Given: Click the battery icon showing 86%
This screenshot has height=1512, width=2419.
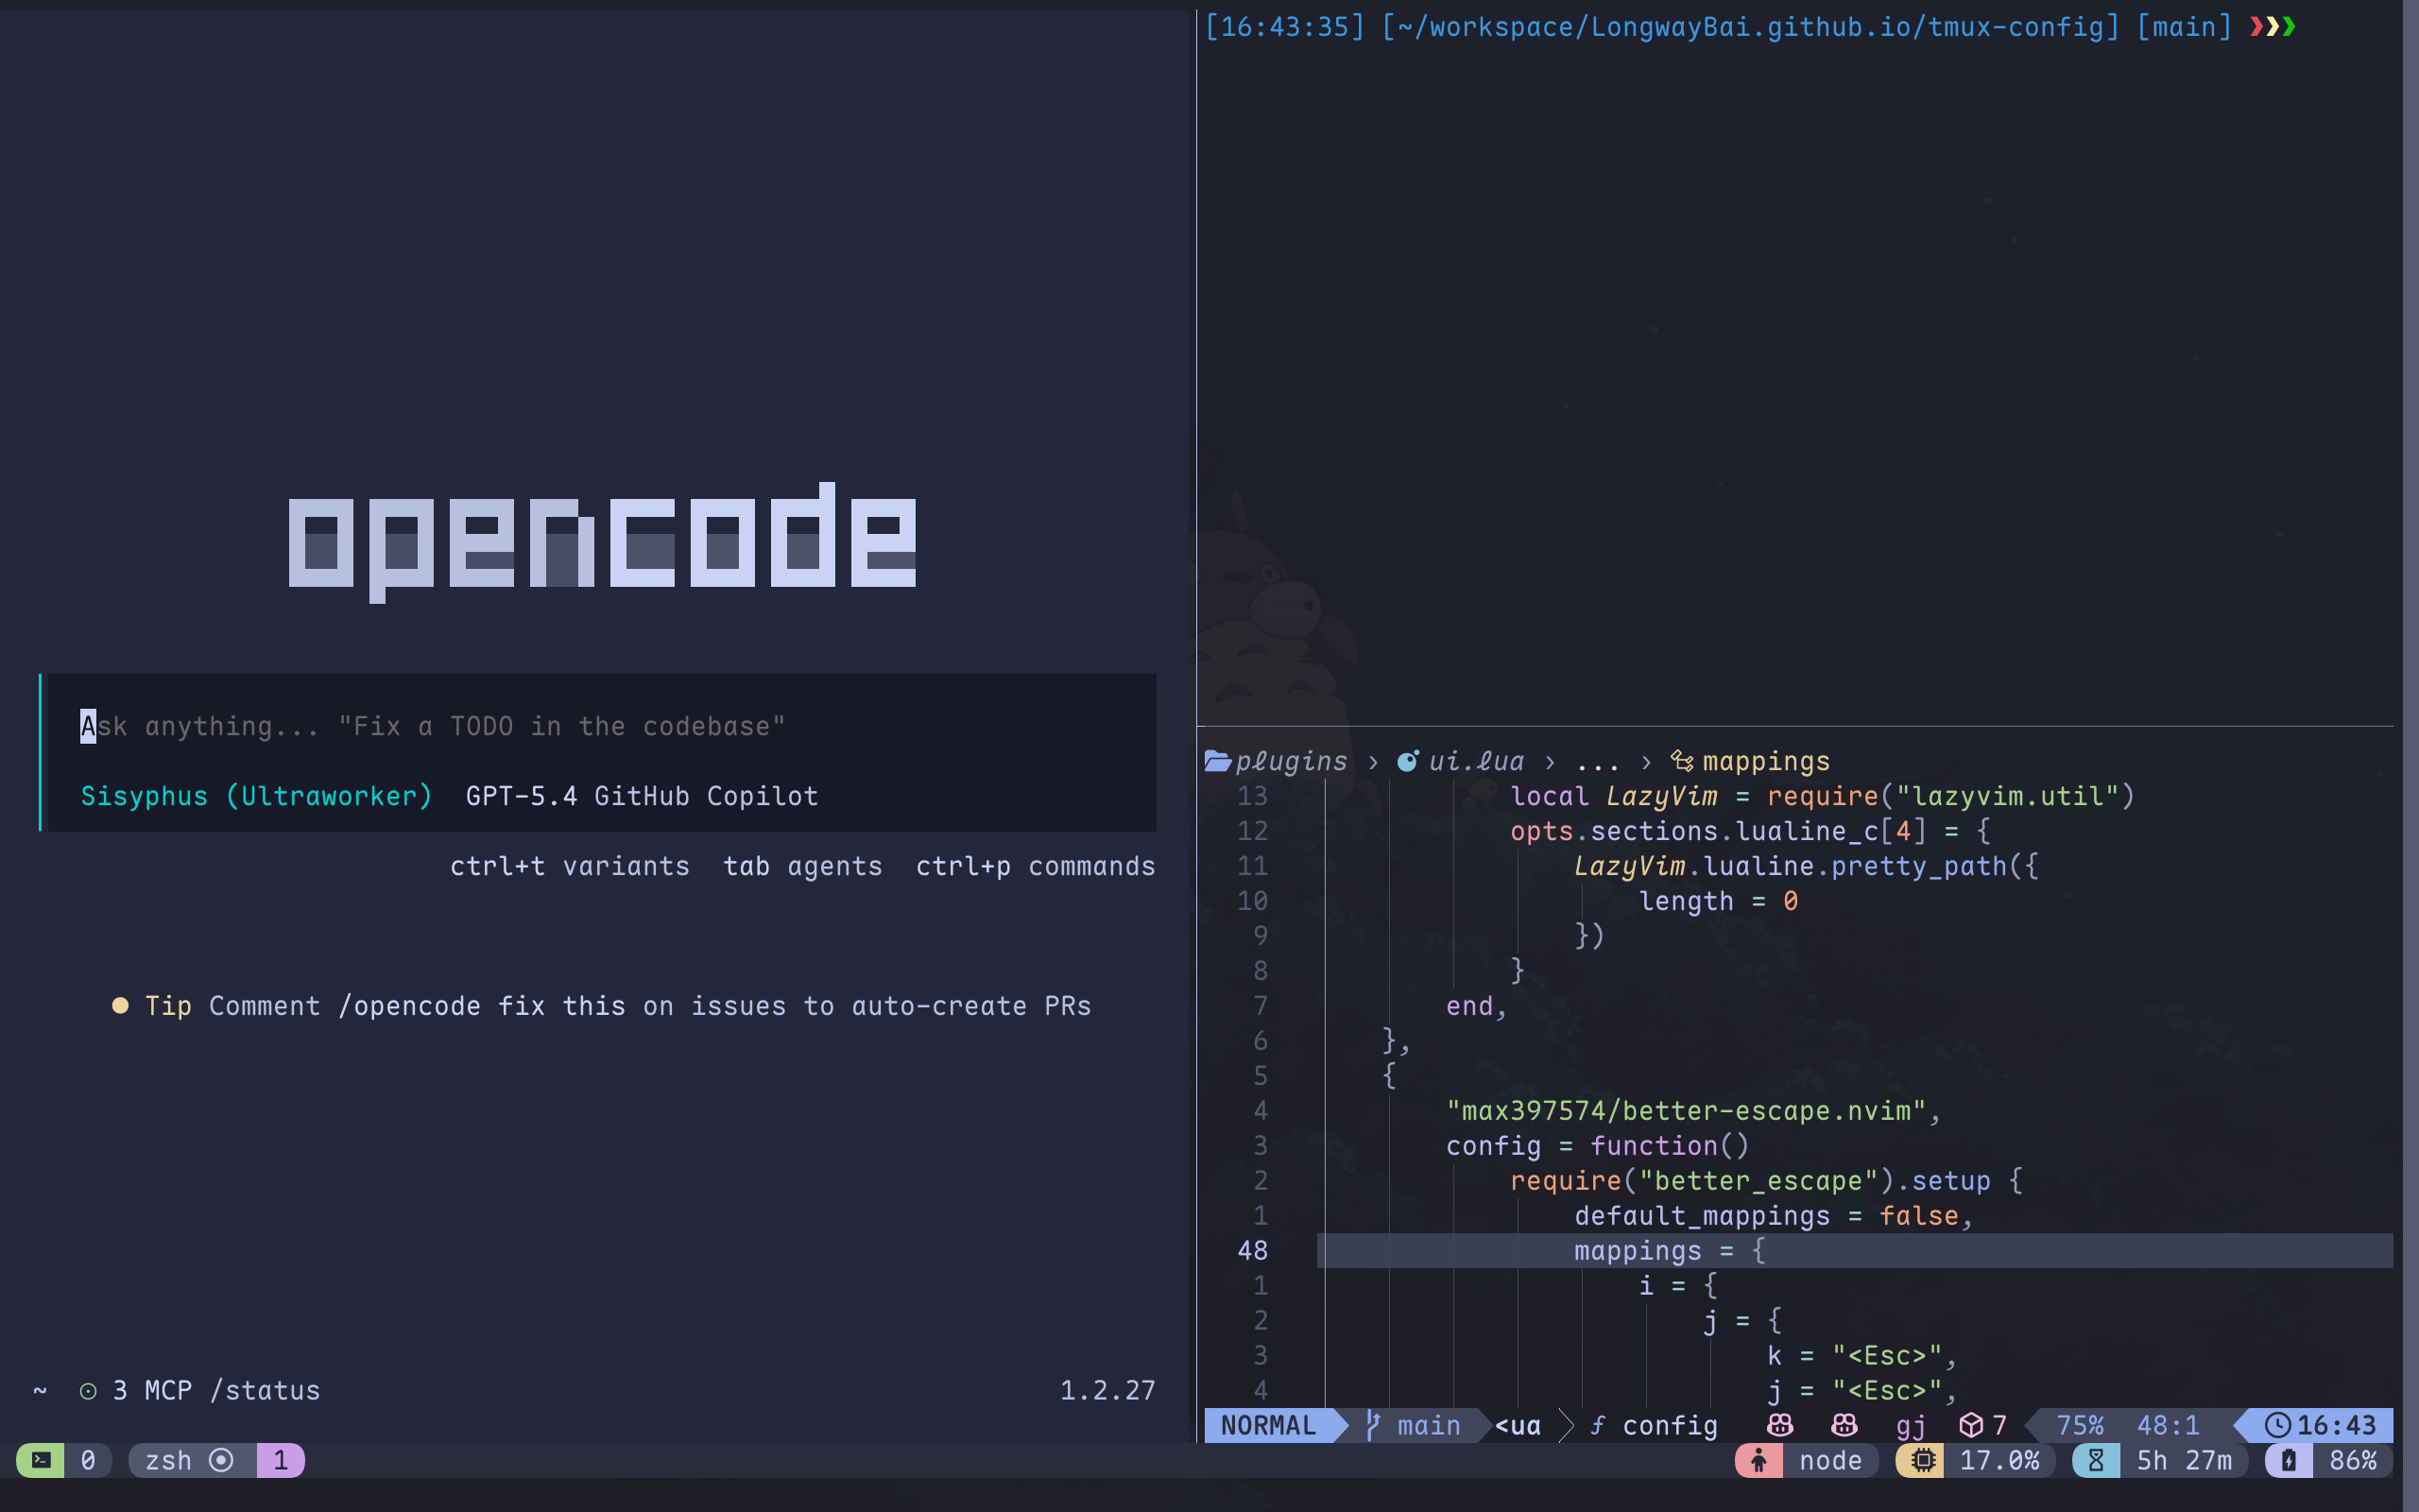Looking at the screenshot, I should point(2288,1460).
